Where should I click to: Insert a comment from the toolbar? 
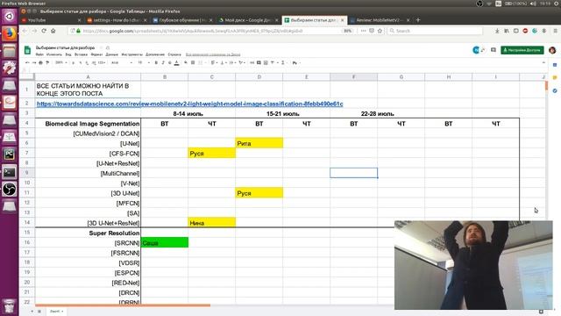259,62
